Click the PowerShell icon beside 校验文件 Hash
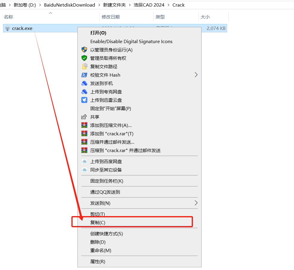This screenshot has height=270, width=294. point(84,75)
